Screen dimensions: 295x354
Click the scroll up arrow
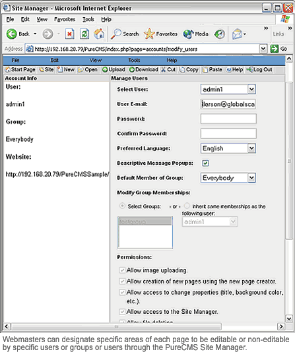tap(289, 59)
